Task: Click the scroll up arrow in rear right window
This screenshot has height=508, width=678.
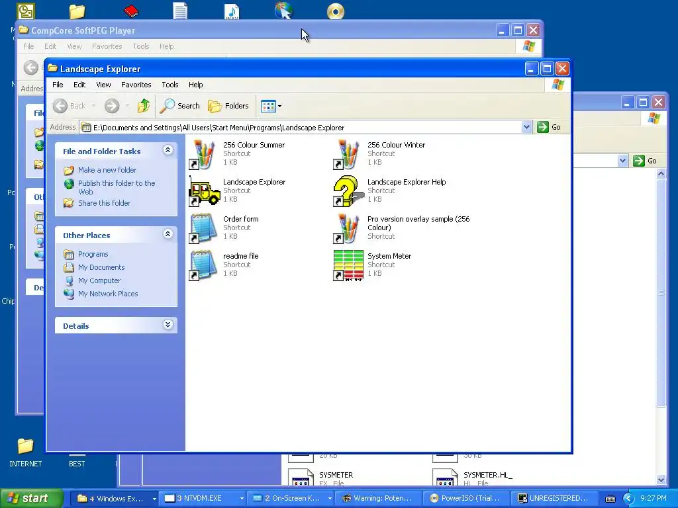Action: [661, 174]
